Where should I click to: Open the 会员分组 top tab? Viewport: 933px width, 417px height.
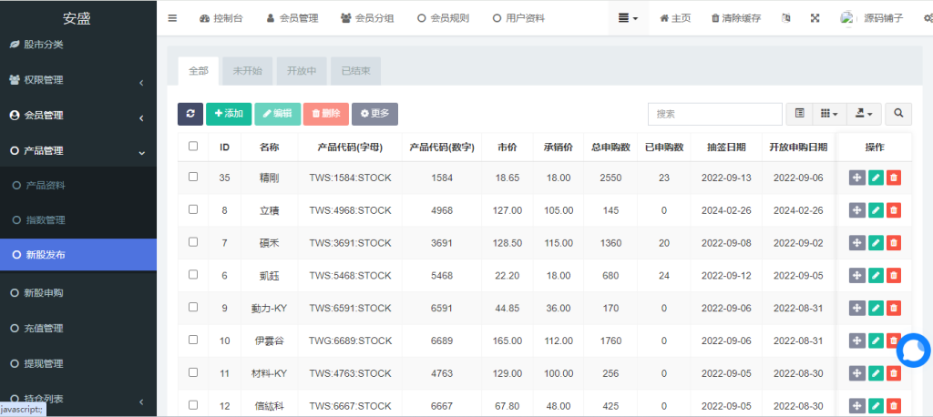367,18
